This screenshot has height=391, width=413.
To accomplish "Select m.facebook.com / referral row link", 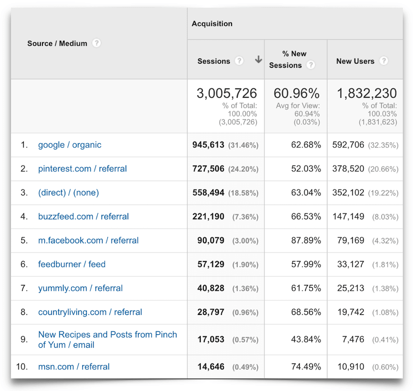I will (88, 240).
